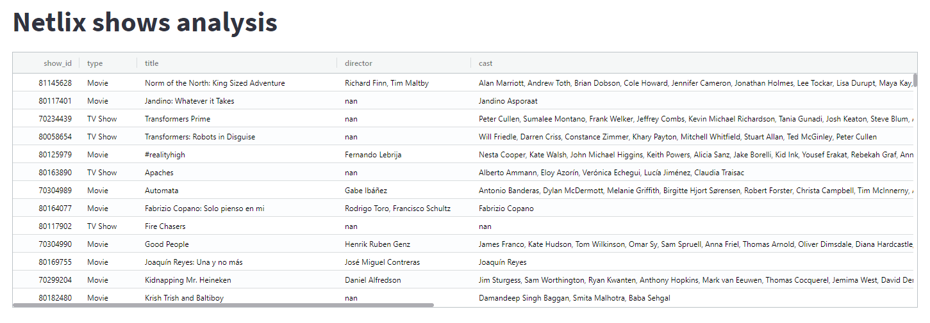This screenshot has height=323, width=930.
Task: Click the Netlix shows analysis heading
Action: 145,22
